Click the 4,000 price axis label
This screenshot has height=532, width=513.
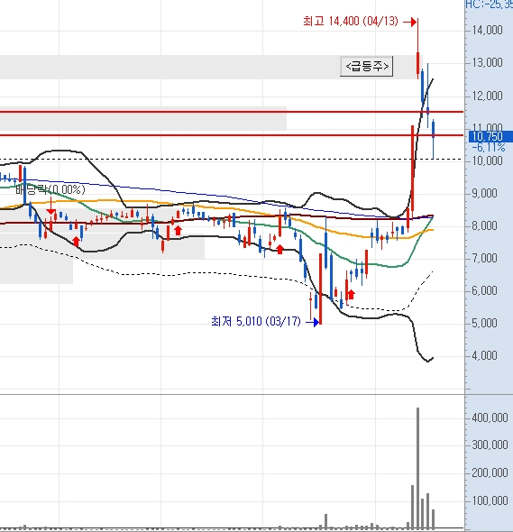(484, 355)
